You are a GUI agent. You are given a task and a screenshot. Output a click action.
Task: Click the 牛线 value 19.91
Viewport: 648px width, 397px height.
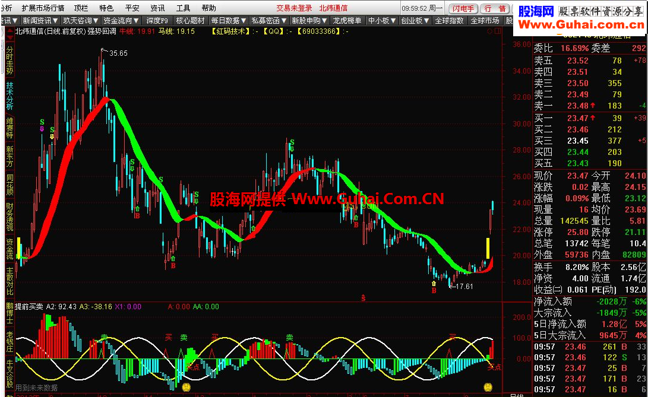[x=146, y=31]
